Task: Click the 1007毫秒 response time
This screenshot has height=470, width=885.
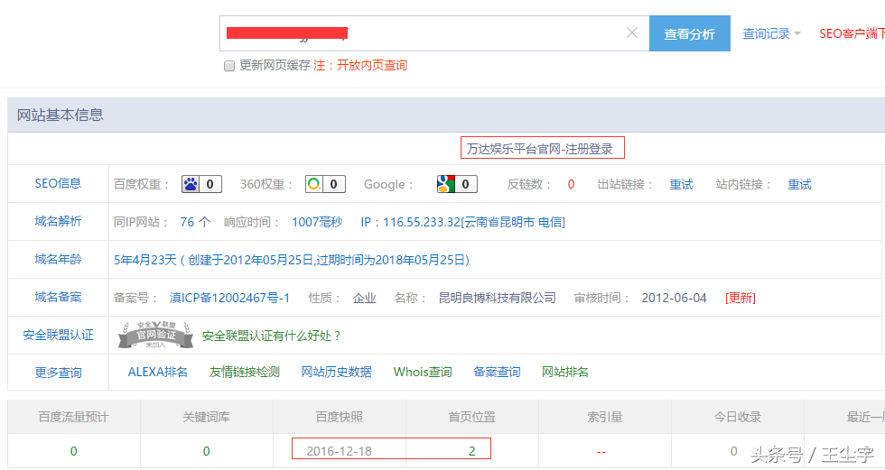Action: coord(317,222)
